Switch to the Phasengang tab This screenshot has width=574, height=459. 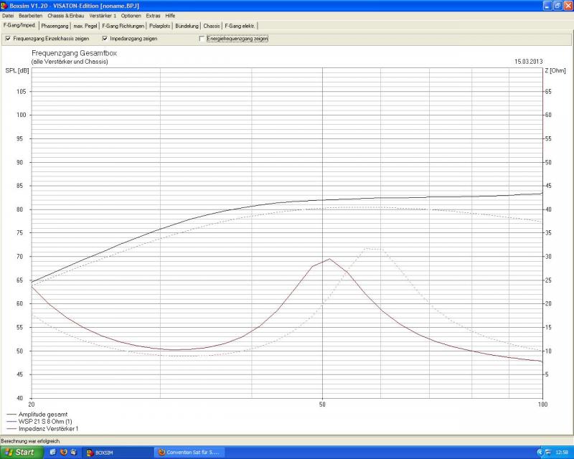click(x=55, y=26)
